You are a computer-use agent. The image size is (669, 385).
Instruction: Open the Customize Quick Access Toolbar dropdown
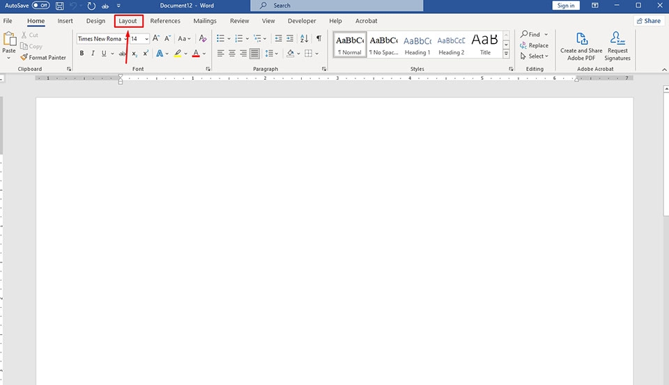coord(118,6)
